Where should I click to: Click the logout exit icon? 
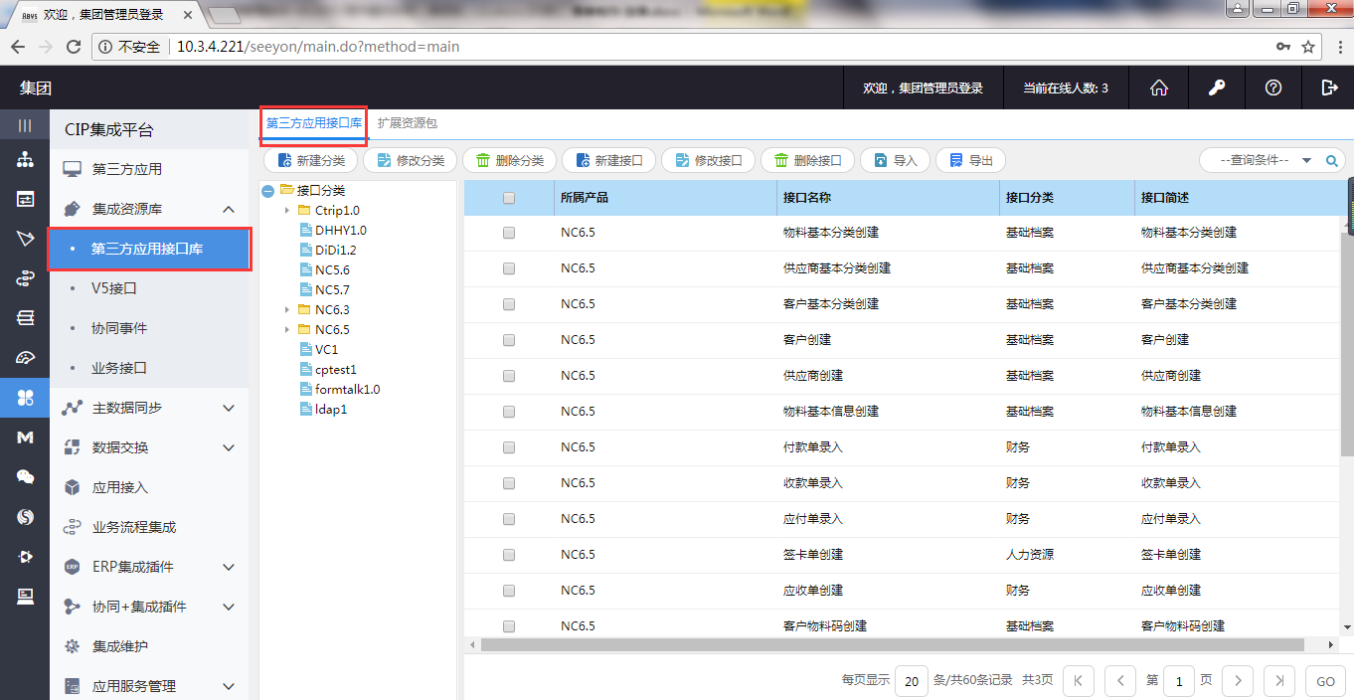click(x=1329, y=87)
